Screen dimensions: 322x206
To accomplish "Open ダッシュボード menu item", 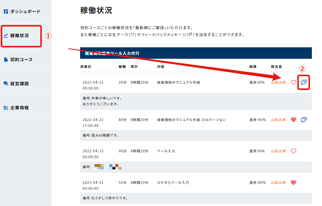I will pyautogui.click(x=25, y=11).
